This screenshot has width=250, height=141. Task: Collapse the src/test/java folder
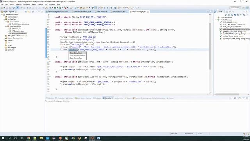[4, 19]
